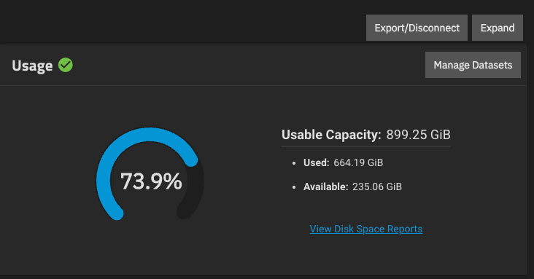Click the Available label
Screen dimensions: 534x279
326,186
